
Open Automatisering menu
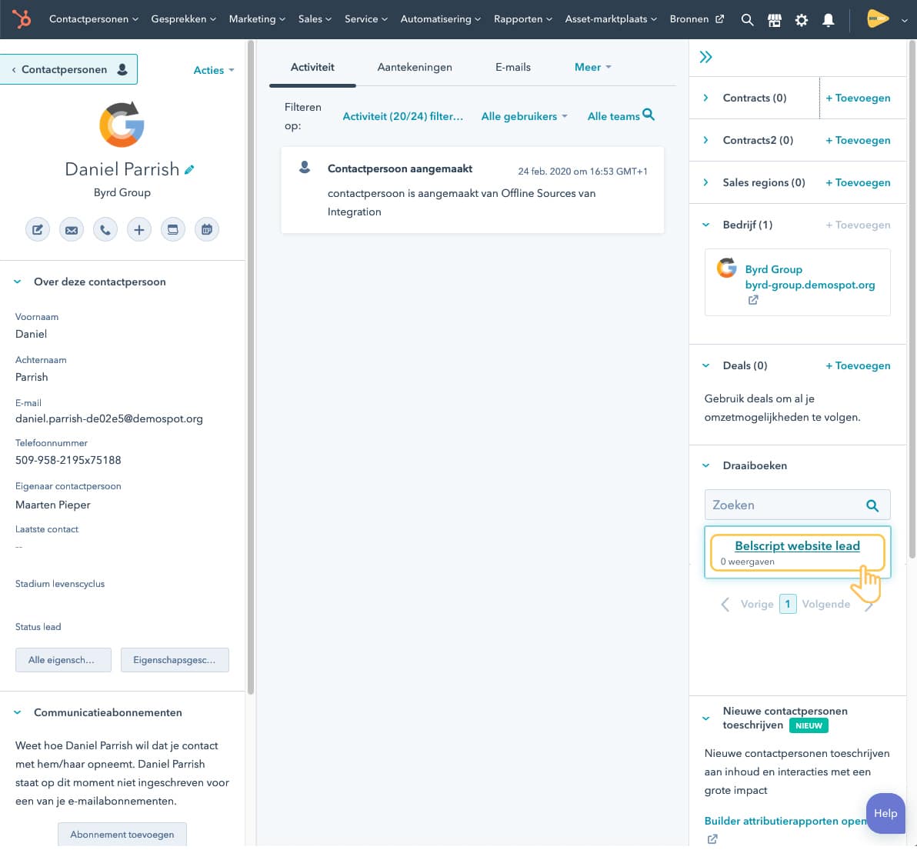(440, 19)
